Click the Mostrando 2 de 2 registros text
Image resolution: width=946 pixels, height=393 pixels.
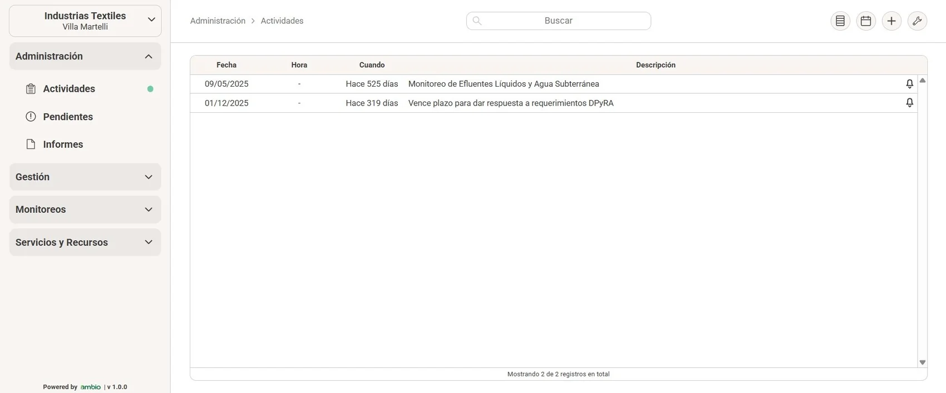point(559,374)
